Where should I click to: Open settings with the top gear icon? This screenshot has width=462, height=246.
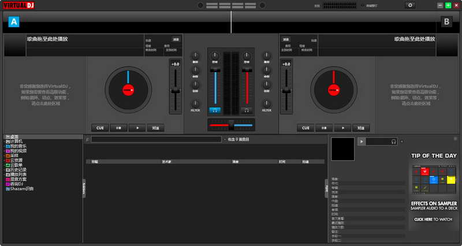[x=410, y=5]
